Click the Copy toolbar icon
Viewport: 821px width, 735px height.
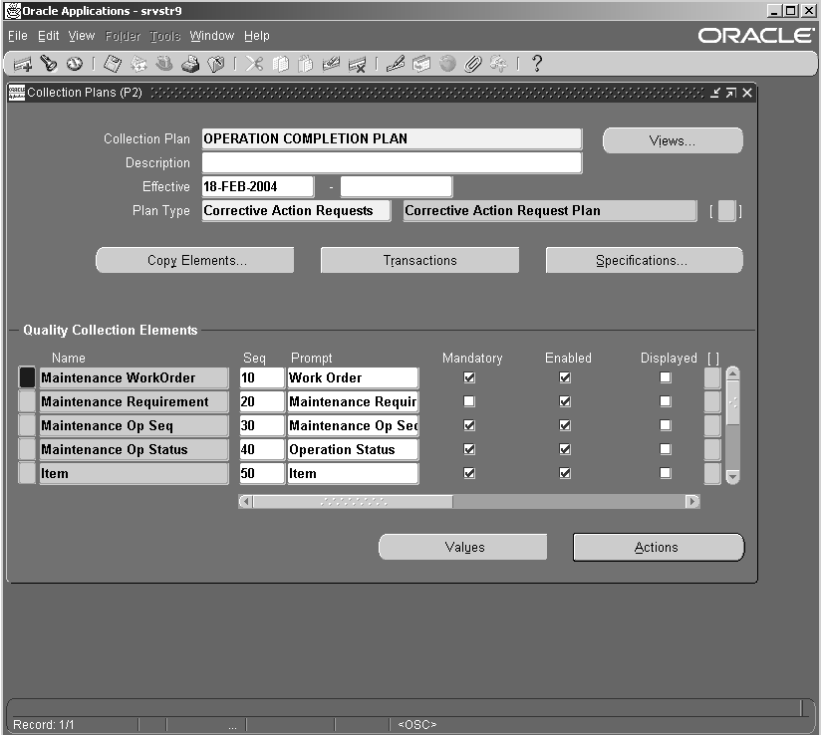(x=281, y=64)
